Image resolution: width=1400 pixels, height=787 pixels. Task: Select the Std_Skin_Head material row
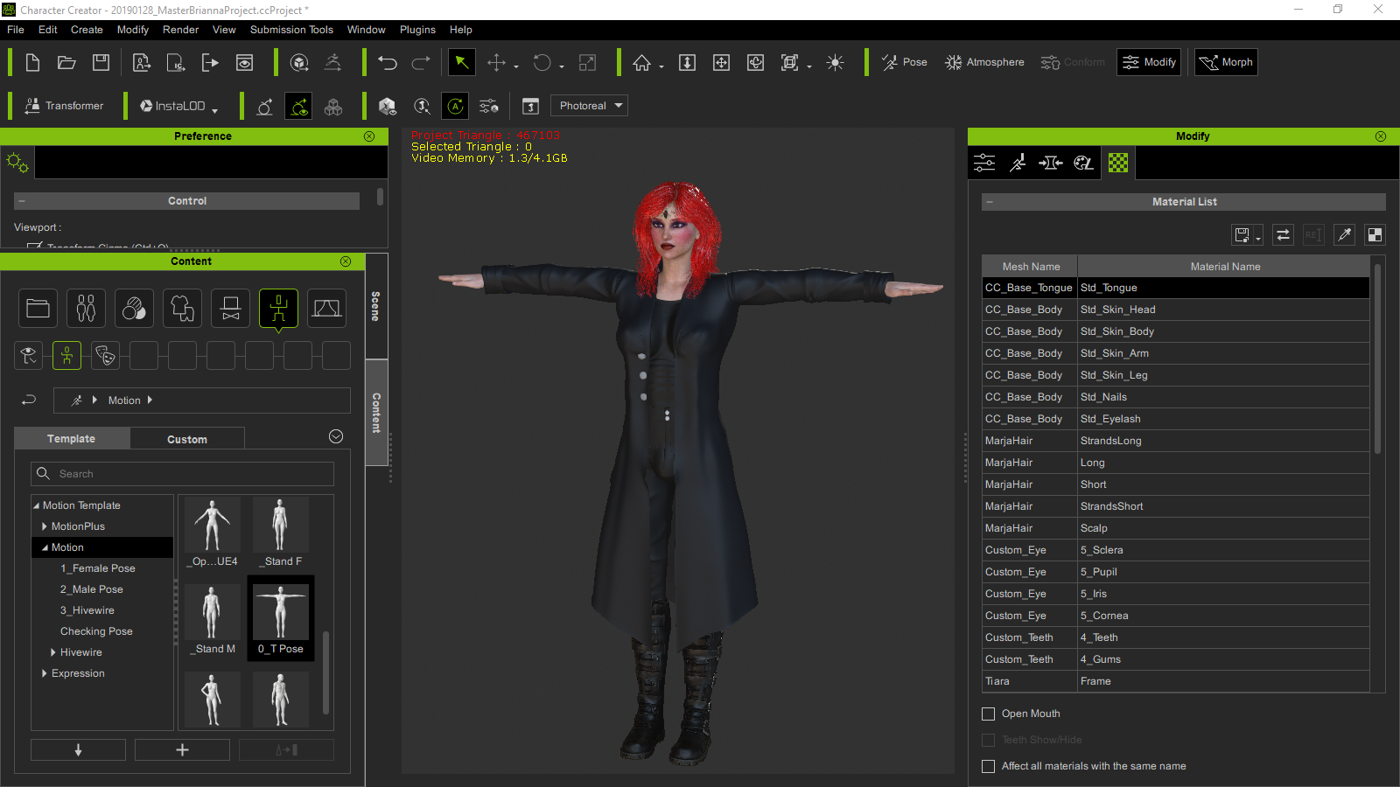1175,310
